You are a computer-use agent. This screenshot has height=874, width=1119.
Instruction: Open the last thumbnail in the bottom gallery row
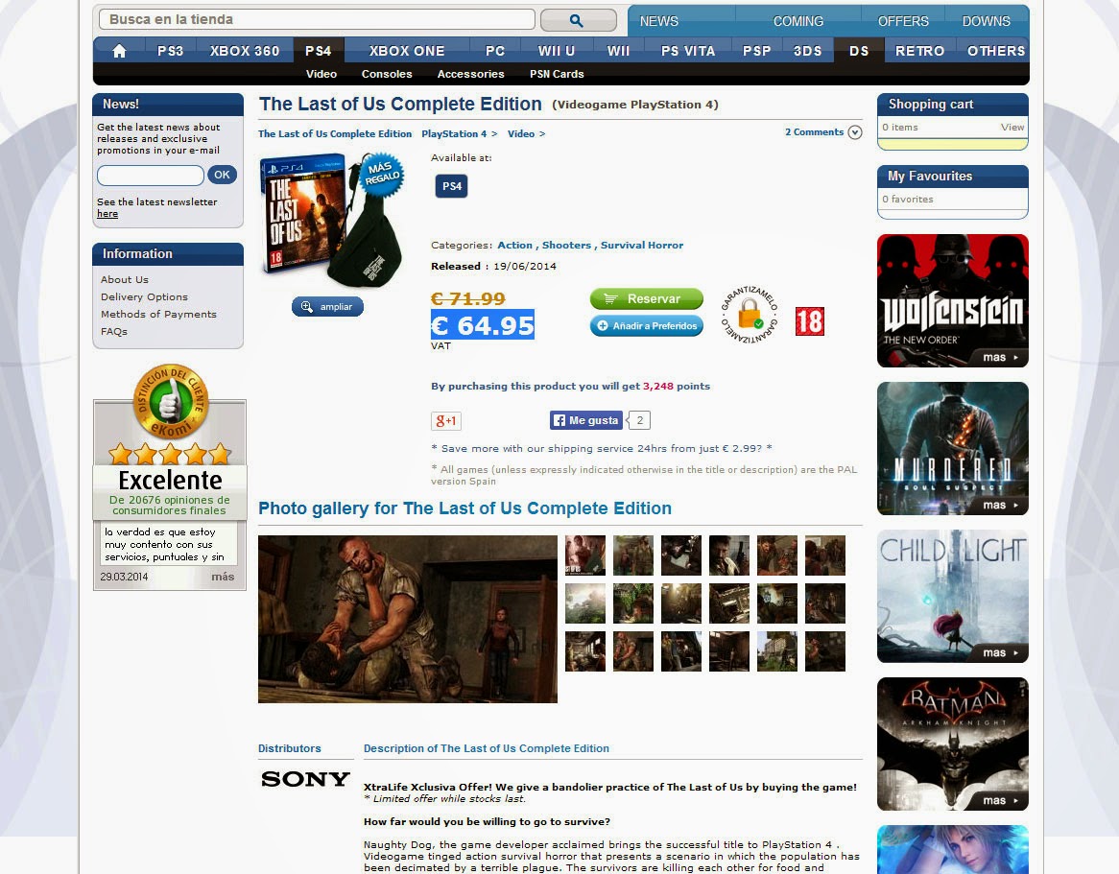pos(825,651)
